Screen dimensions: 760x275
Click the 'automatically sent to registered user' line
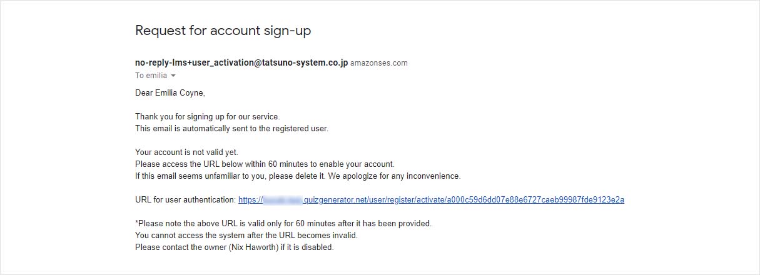point(231,129)
